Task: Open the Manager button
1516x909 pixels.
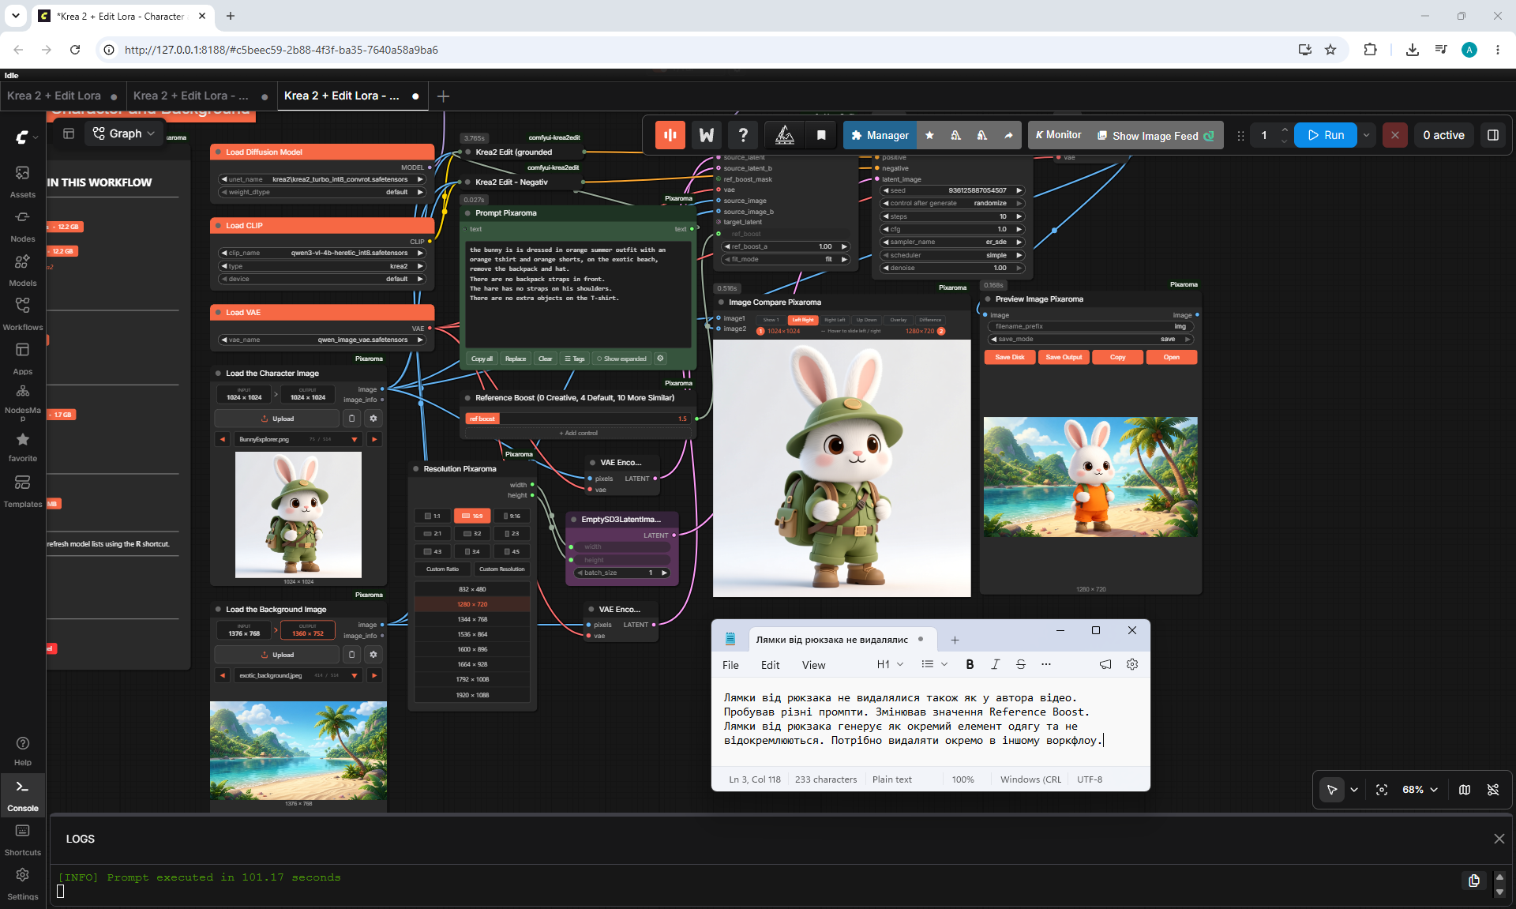Action: coord(880,135)
